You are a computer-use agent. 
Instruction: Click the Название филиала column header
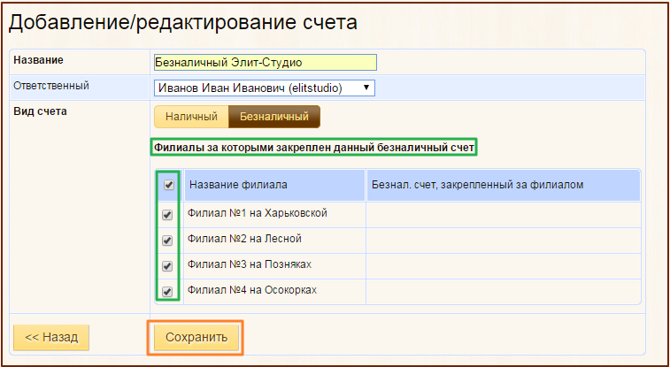tap(238, 185)
